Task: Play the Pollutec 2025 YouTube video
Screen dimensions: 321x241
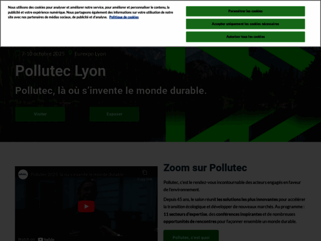Action: click(x=86, y=206)
